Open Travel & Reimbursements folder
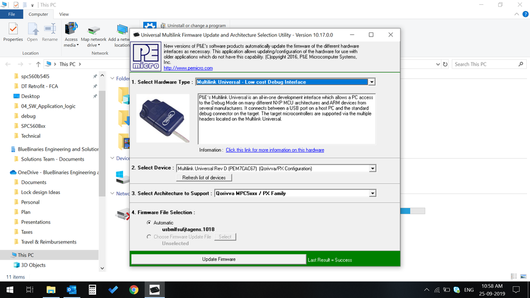This screenshot has width=530, height=298. (49, 242)
